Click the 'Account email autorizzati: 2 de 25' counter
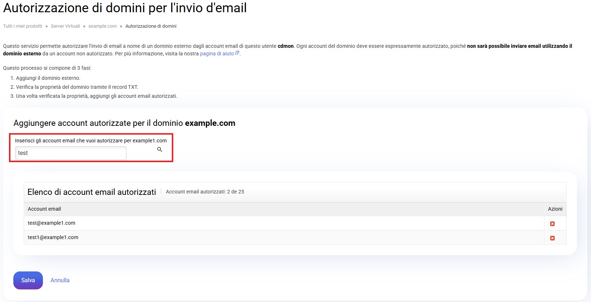 click(205, 192)
